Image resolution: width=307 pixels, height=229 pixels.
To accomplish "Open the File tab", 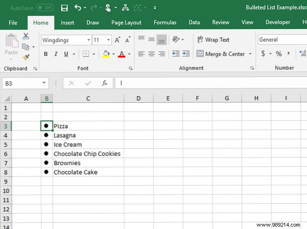I will point(13,23).
